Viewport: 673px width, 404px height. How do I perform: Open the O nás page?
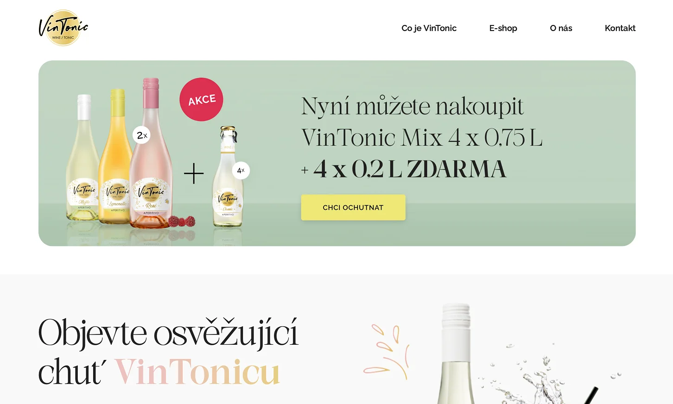click(561, 28)
